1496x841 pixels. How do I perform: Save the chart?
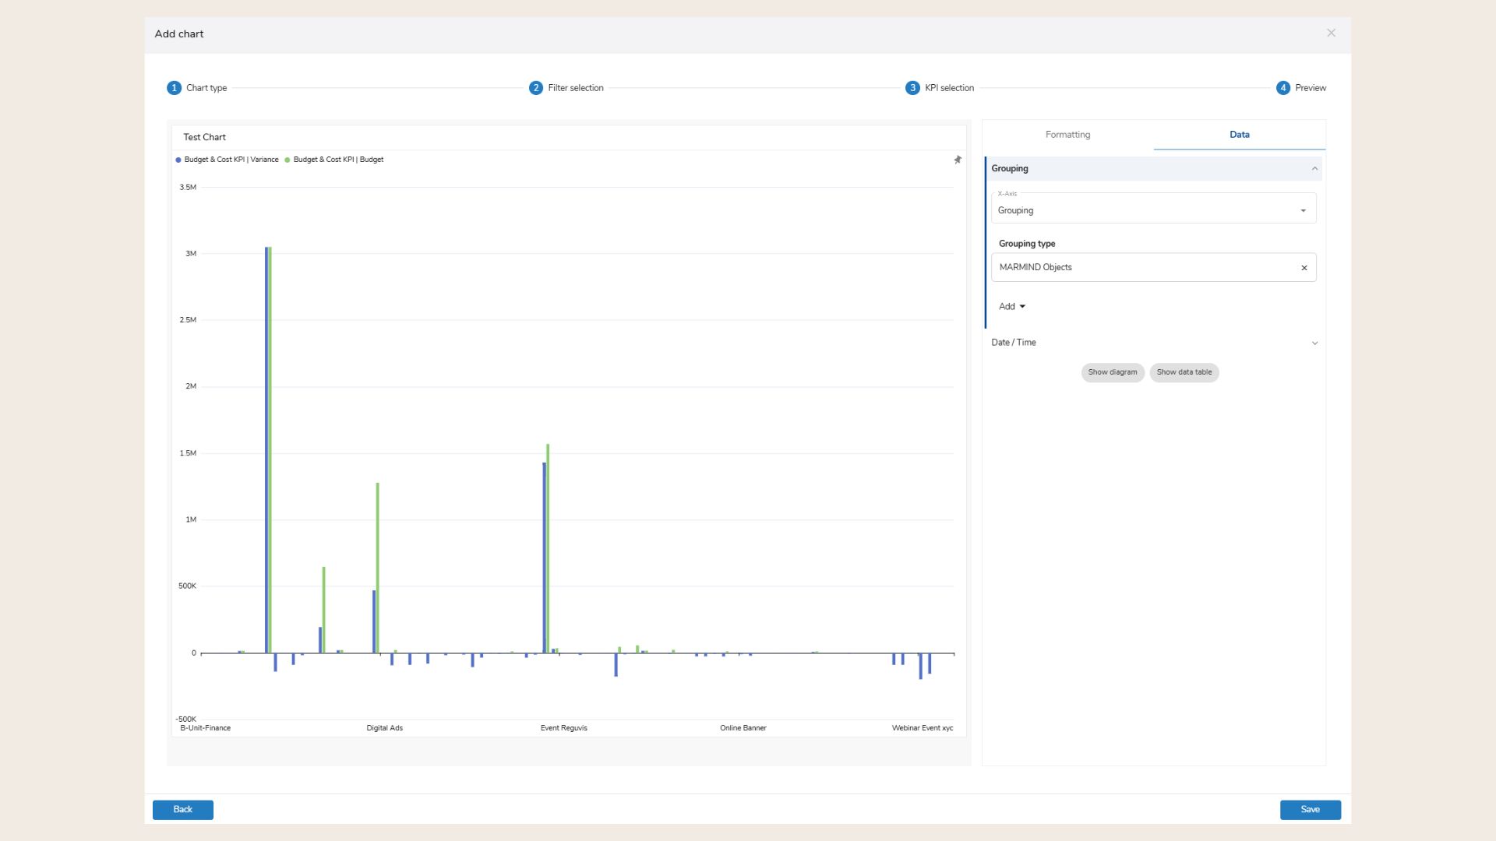[x=1310, y=810]
